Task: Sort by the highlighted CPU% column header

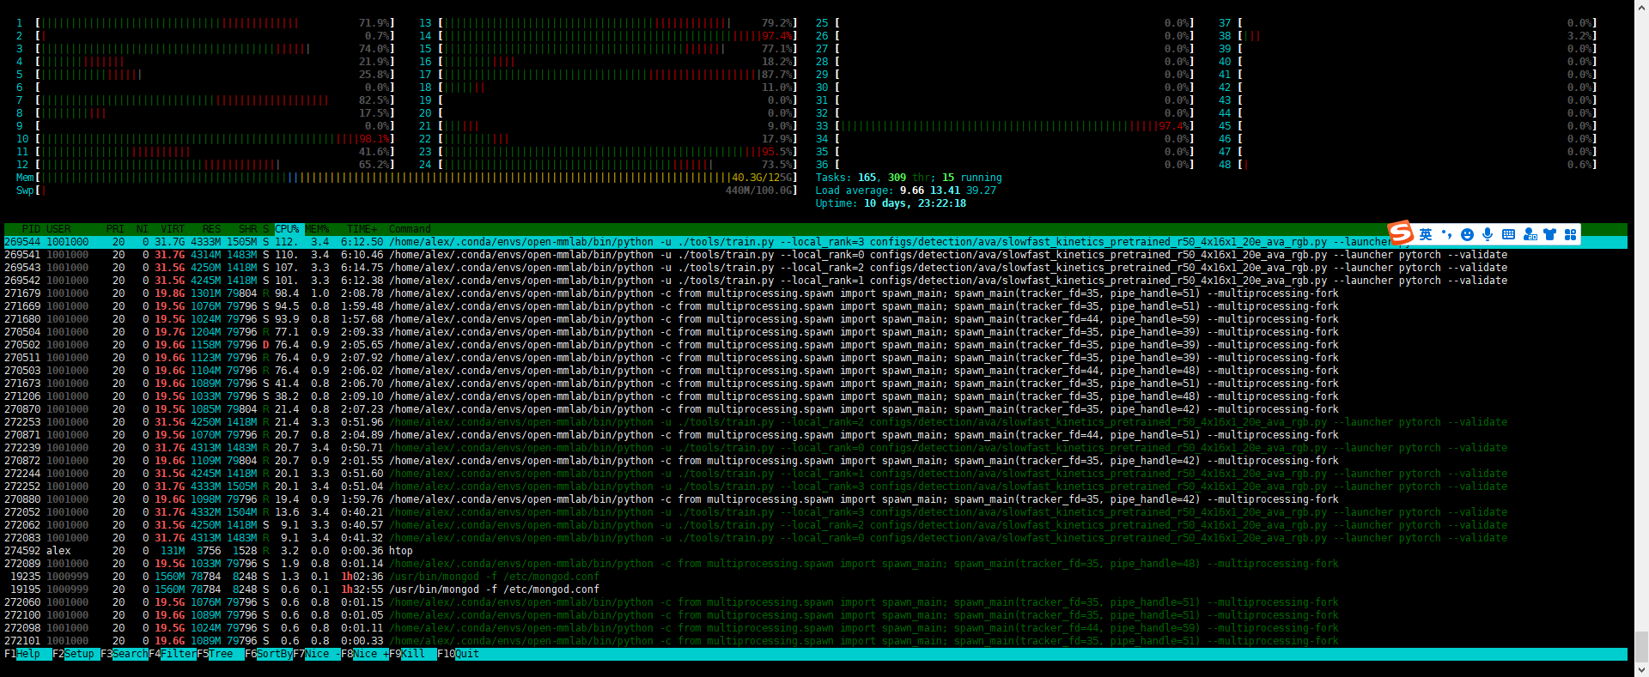Action: (288, 229)
